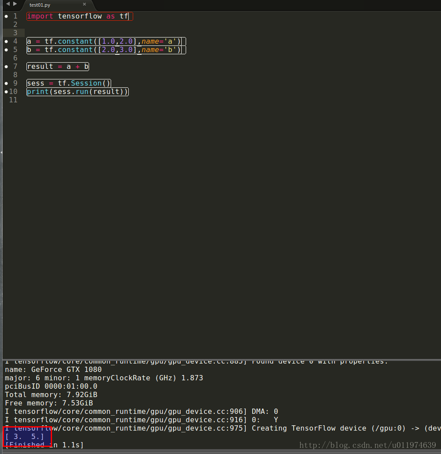Click 'pciBusID 0000:01:00.0' output line

[x=51, y=386]
